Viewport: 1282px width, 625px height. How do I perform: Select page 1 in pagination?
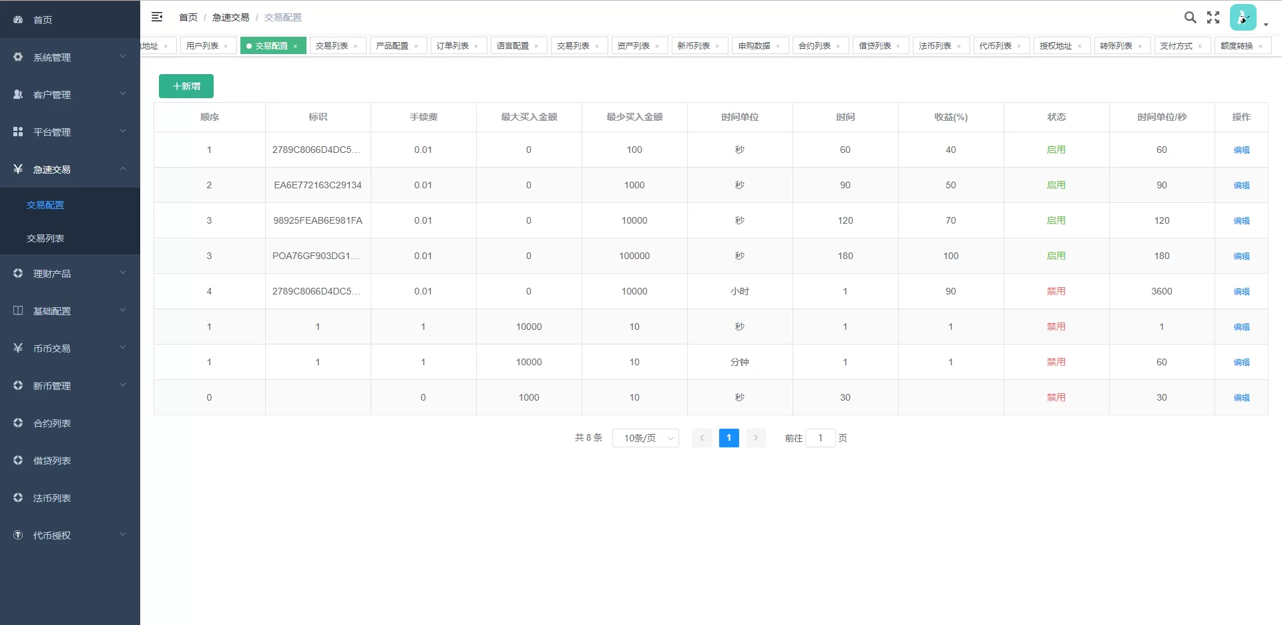pos(728,438)
